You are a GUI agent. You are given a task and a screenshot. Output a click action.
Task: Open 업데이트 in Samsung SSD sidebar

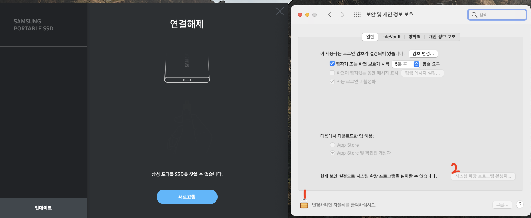click(43, 208)
